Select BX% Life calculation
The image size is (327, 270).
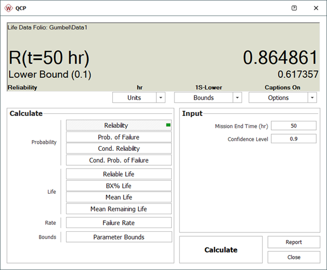119,186
